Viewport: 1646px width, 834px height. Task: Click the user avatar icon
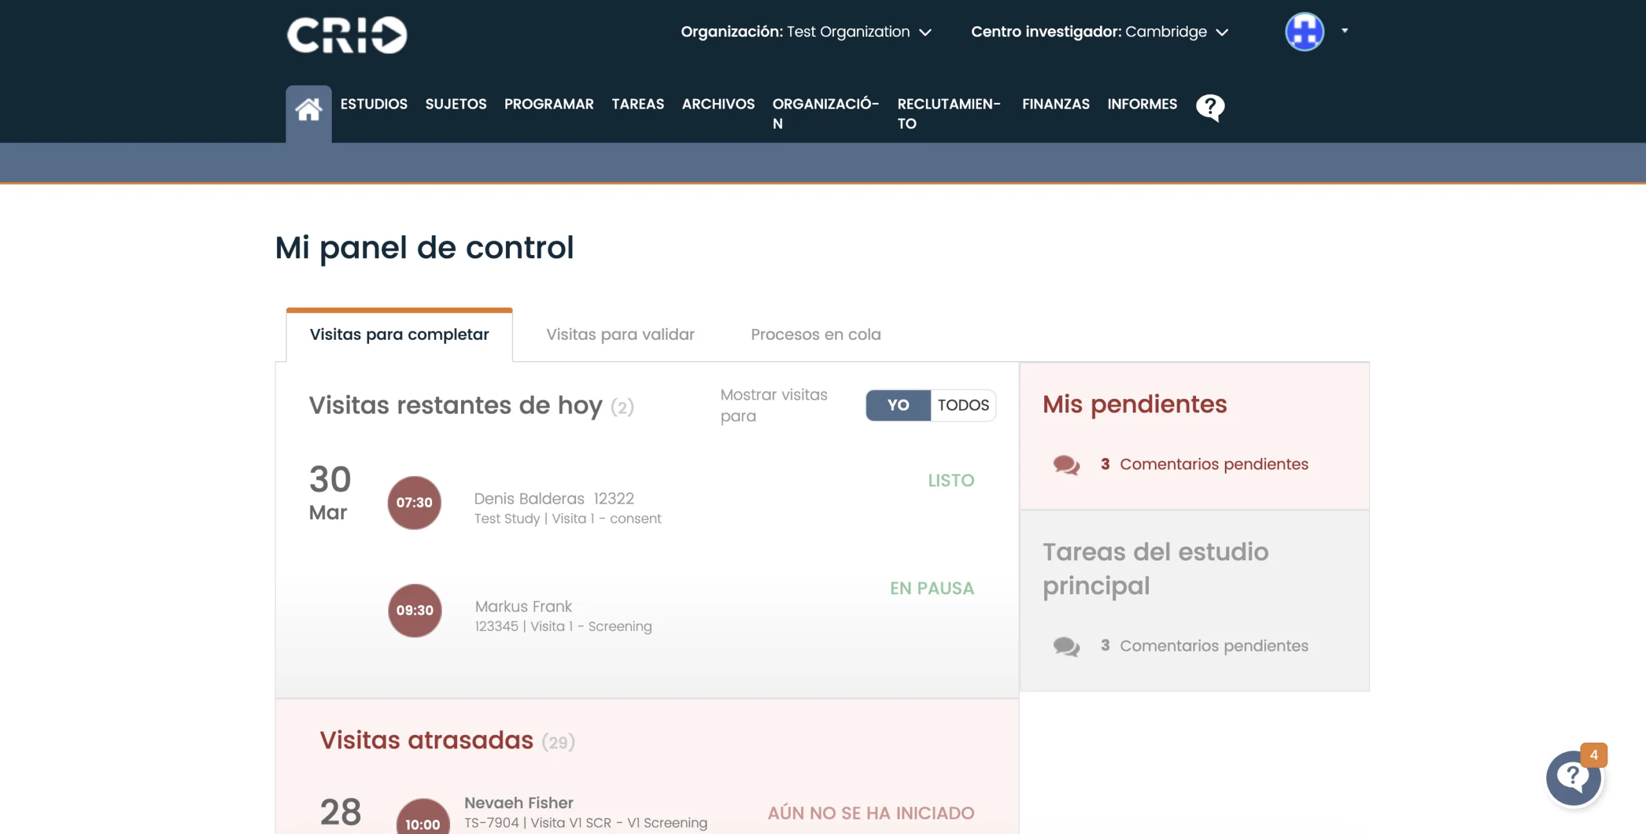pyautogui.click(x=1305, y=31)
